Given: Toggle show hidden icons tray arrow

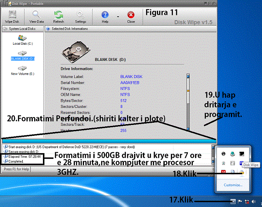Looking at the screenshot, I should [233, 201].
